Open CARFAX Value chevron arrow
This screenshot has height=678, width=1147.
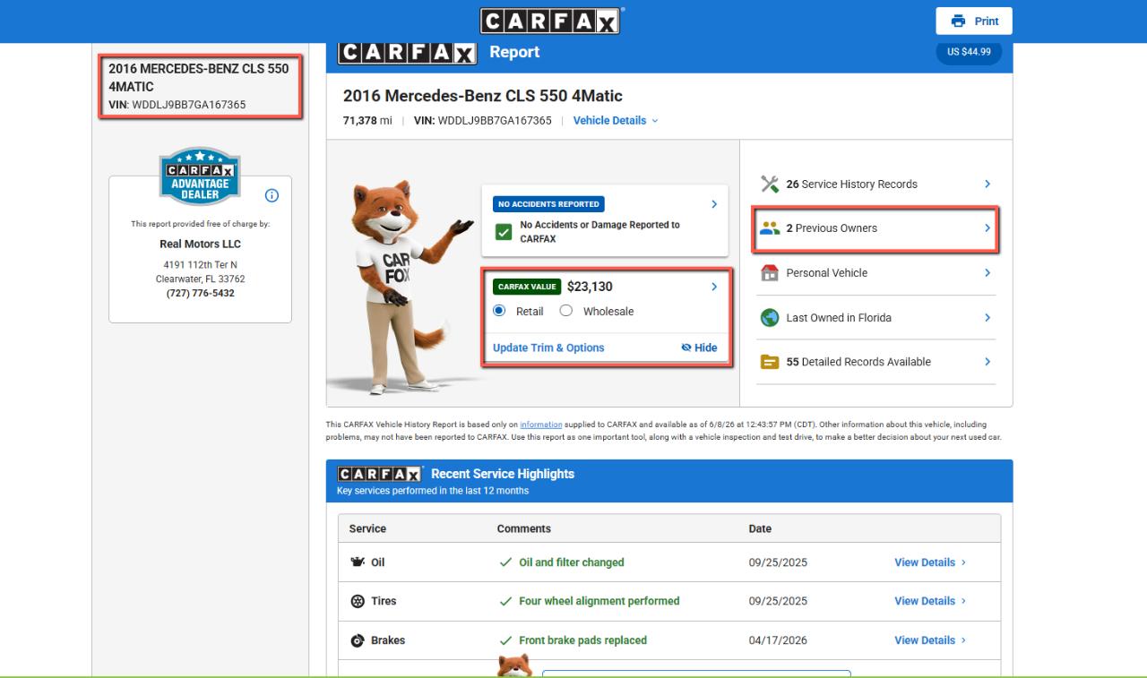714,287
